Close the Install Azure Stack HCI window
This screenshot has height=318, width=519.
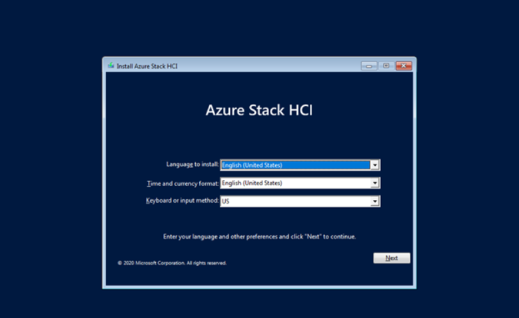point(404,66)
